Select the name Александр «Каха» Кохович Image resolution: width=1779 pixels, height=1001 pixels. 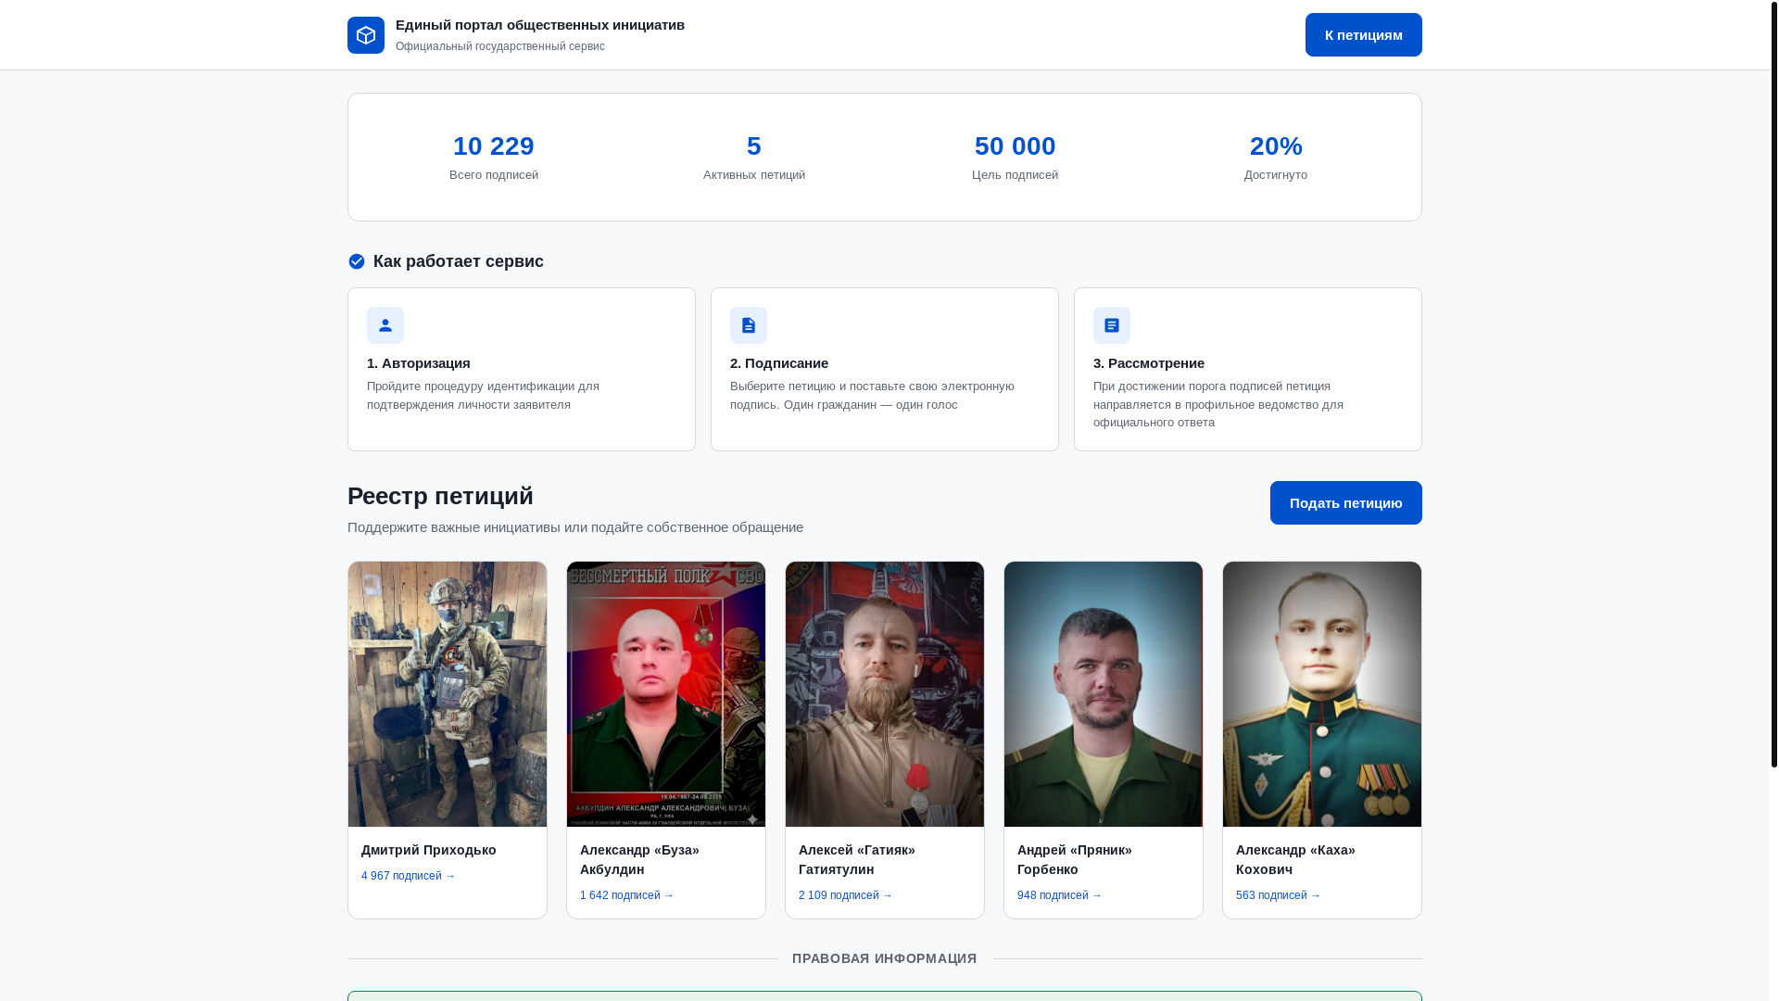point(1295,860)
